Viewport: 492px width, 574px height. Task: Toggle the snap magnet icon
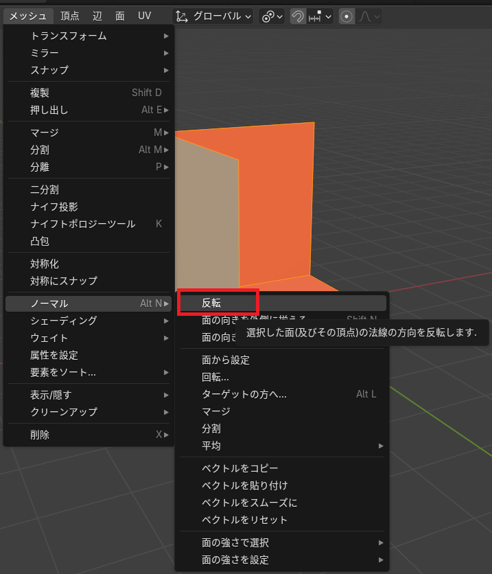pos(298,16)
